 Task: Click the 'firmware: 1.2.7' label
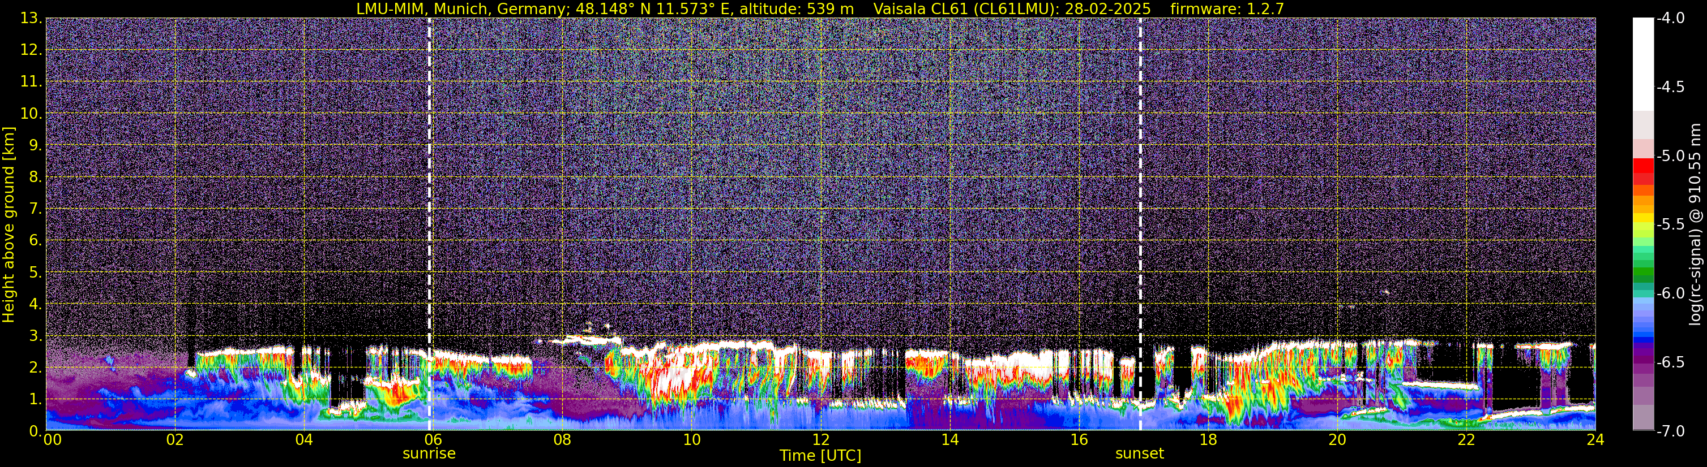pyautogui.click(x=1227, y=8)
